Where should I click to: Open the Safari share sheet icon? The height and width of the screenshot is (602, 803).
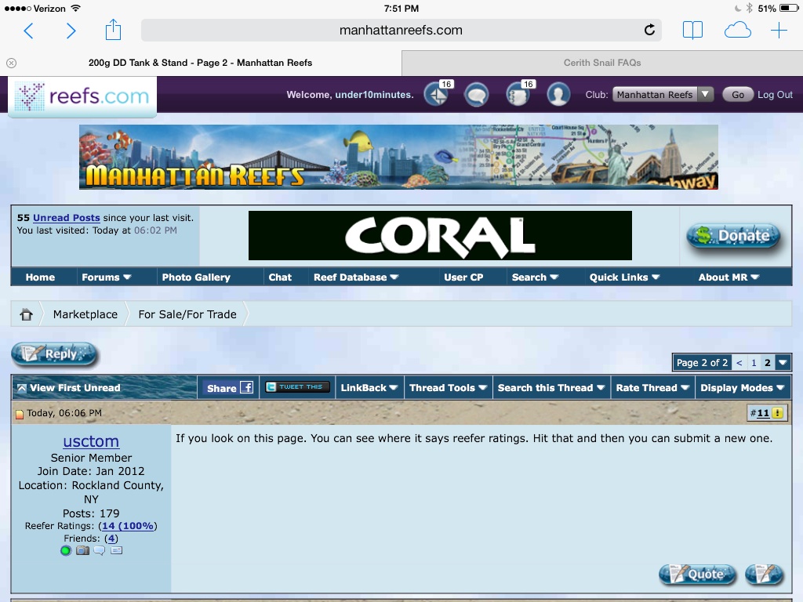pyautogui.click(x=113, y=30)
